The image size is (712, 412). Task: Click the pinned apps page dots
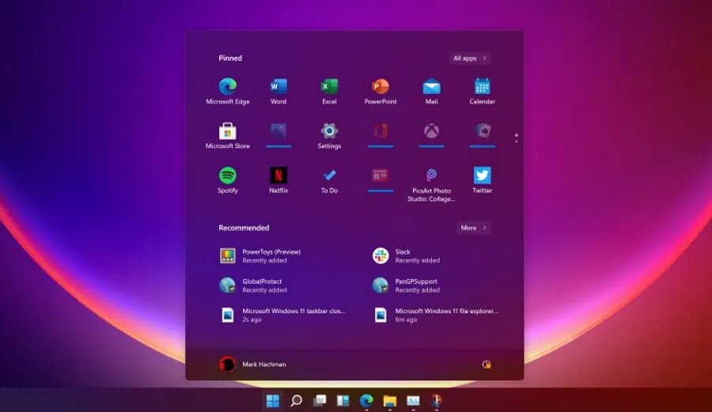(x=517, y=138)
